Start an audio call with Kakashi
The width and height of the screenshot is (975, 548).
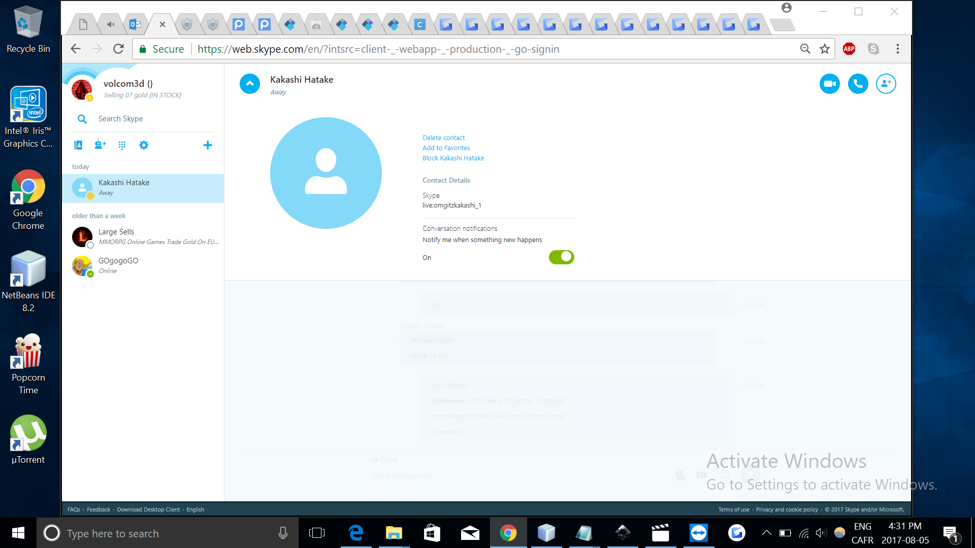(858, 84)
